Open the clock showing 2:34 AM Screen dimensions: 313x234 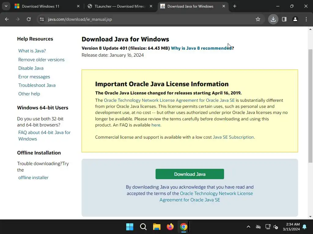(291, 227)
